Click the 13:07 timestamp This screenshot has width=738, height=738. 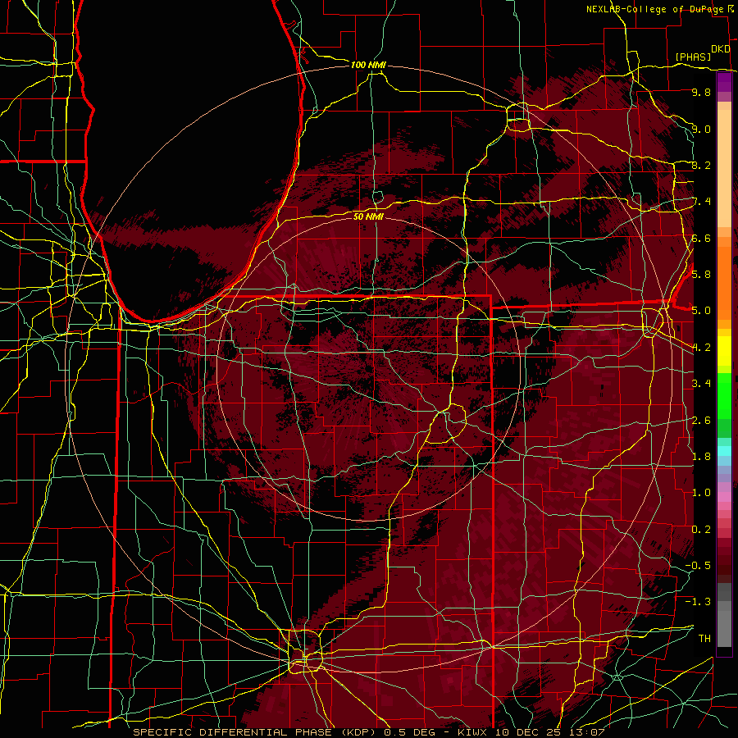586,732
